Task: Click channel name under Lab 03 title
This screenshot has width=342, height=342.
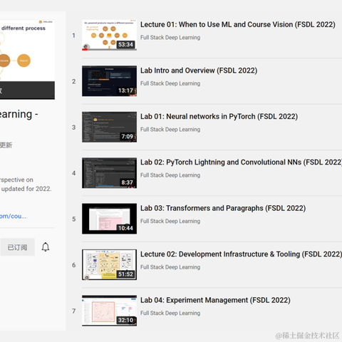Action: coord(170,221)
